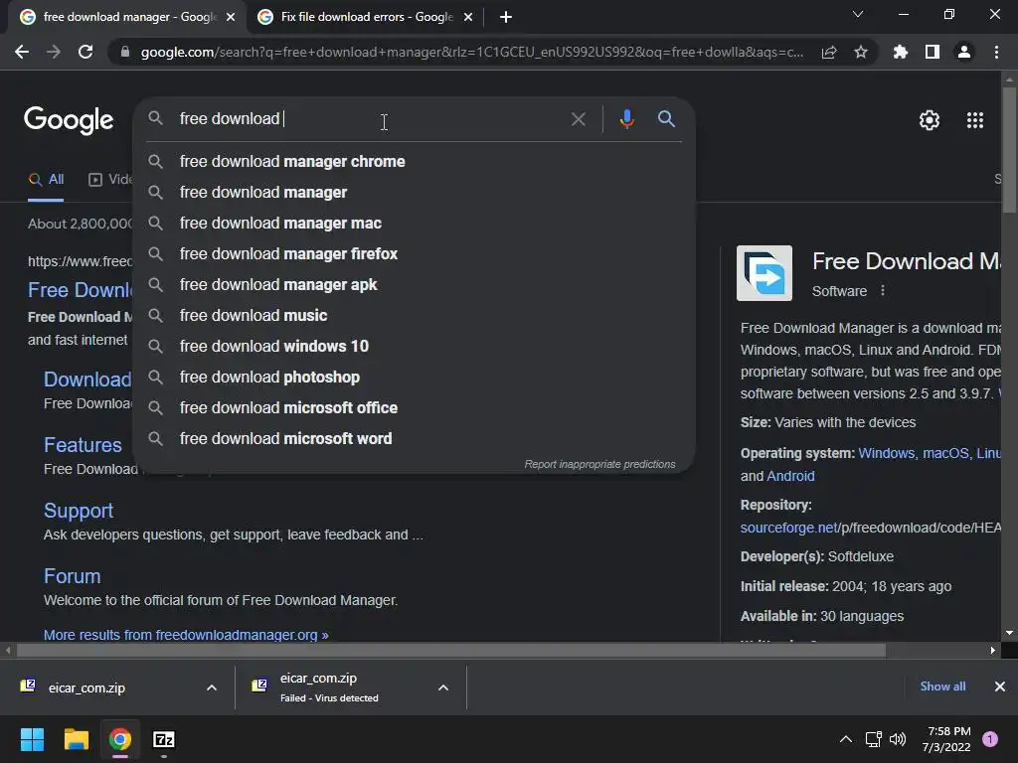The image size is (1018, 763).
Task: Open the Forum sitelink
Action: [72, 576]
